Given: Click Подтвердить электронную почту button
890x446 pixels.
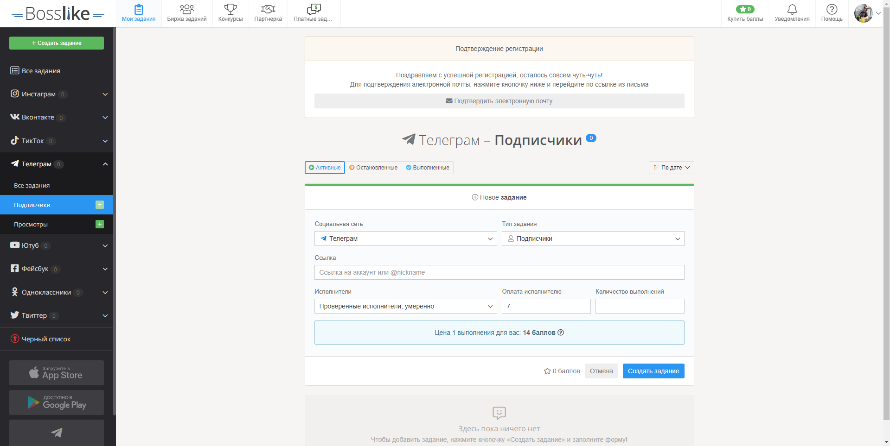Looking at the screenshot, I should click(x=499, y=101).
